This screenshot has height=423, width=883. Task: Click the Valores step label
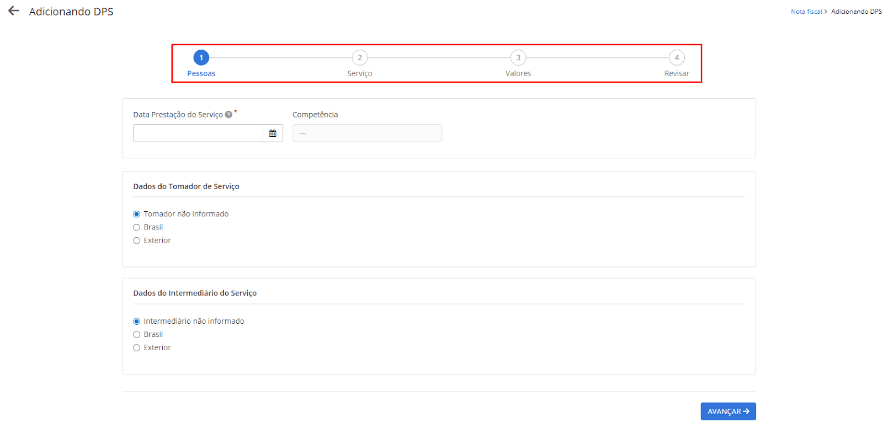coord(518,74)
